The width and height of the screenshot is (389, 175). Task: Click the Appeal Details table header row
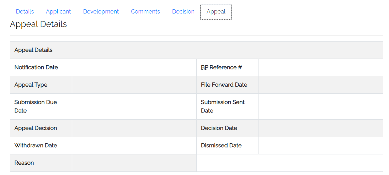197,50
